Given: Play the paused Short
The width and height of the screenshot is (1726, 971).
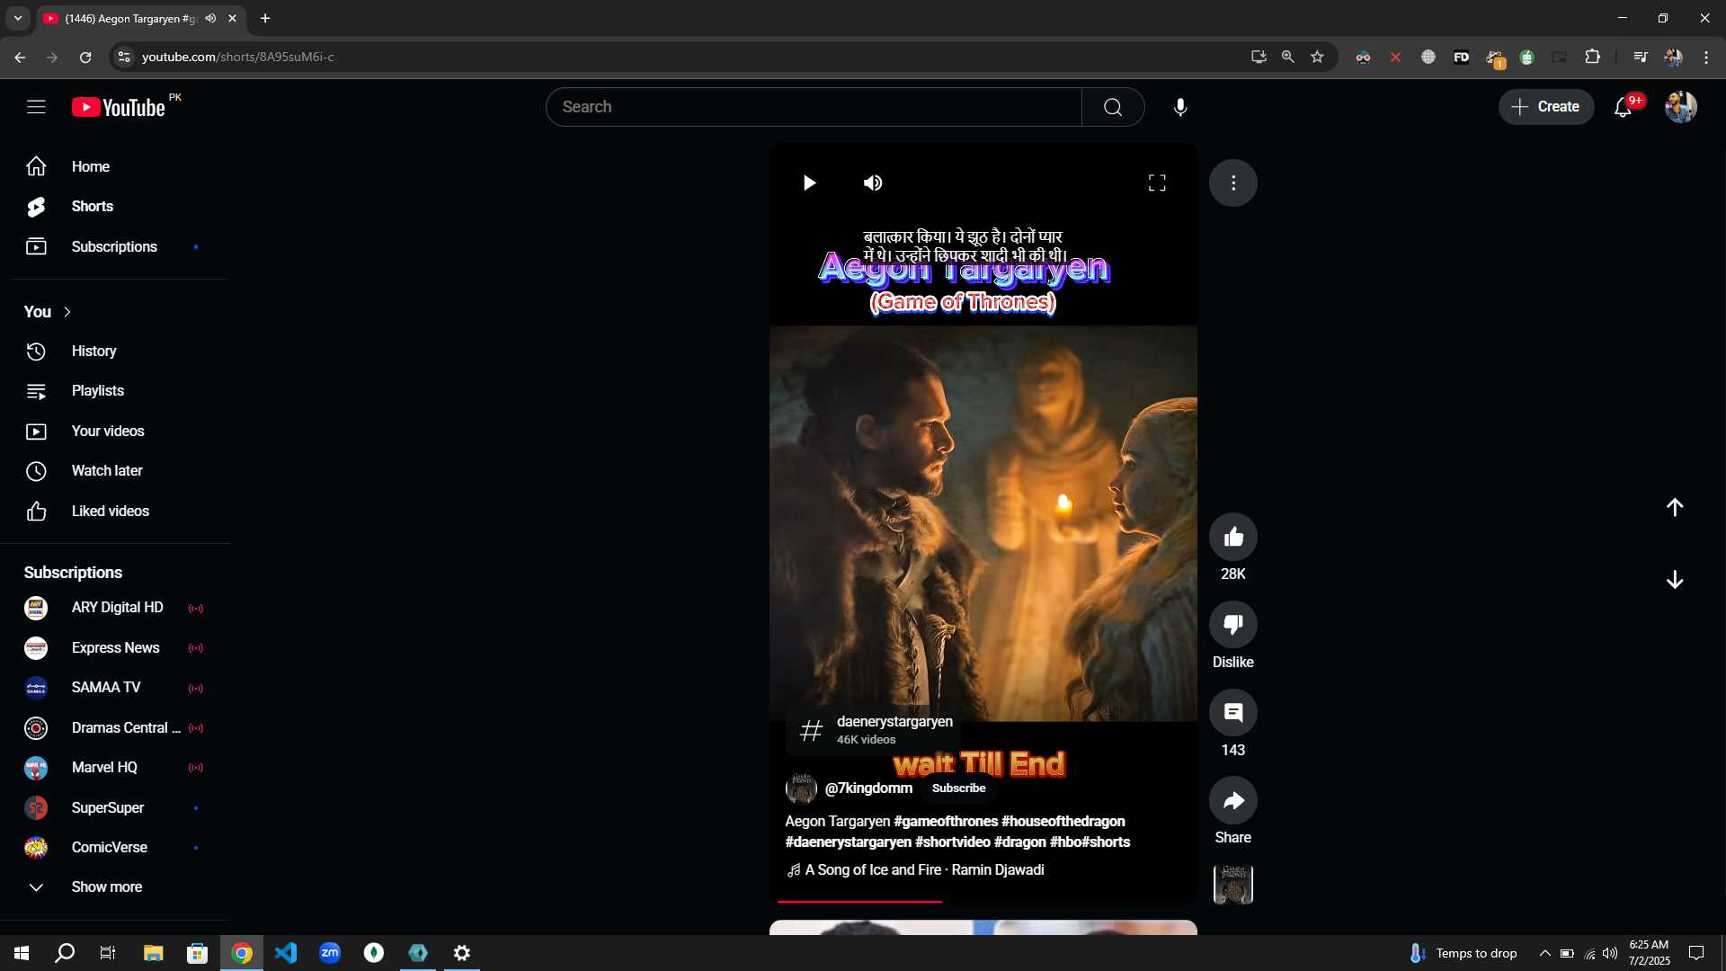Looking at the screenshot, I should point(809,183).
